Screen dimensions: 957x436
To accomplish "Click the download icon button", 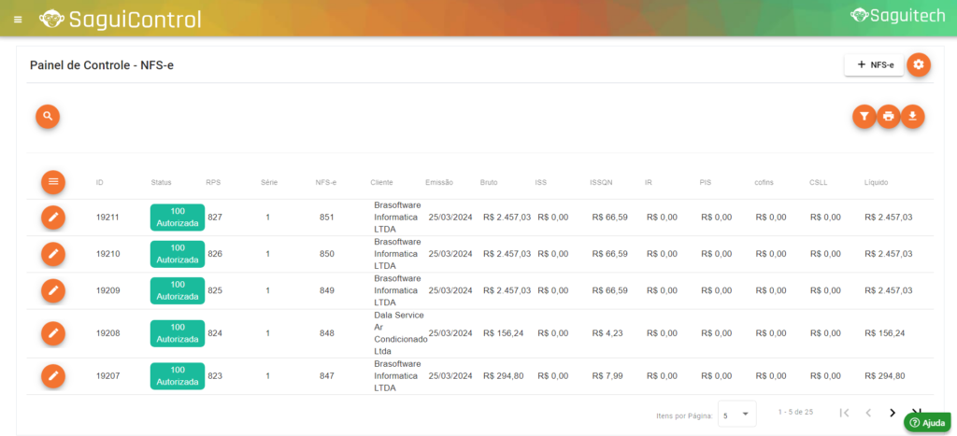I will coord(913,117).
